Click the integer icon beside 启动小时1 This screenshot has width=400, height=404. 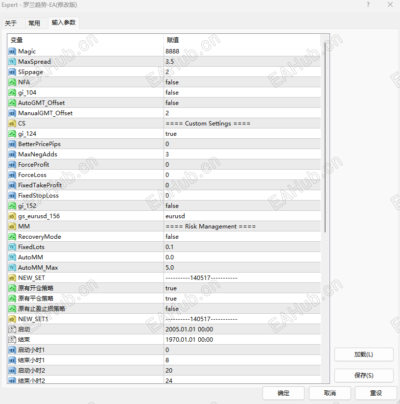pos(12,350)
